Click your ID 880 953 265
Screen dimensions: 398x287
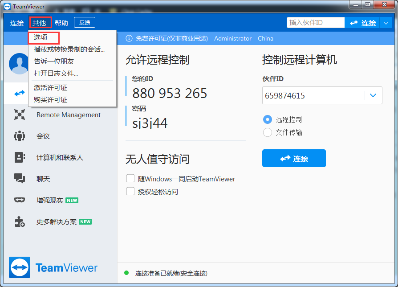(170, 93)
